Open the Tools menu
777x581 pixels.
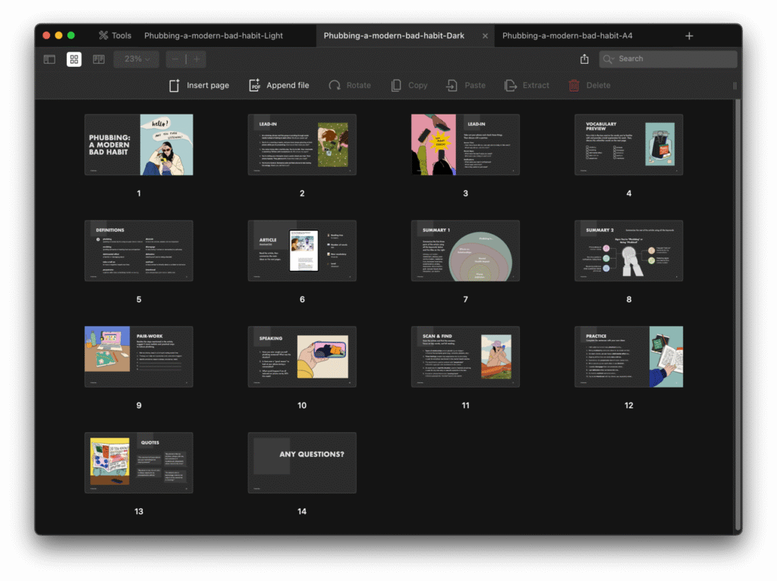115,36
